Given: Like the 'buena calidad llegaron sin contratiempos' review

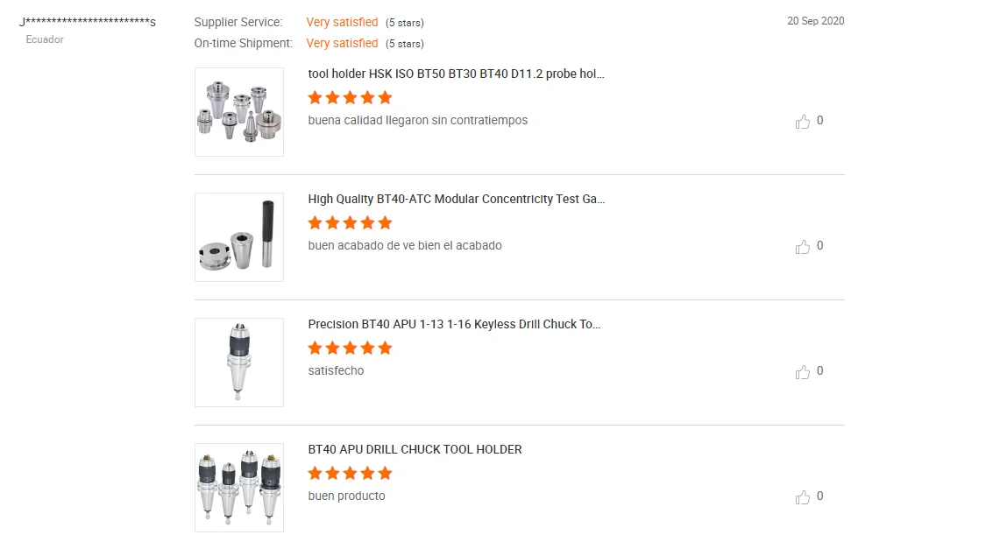Looking at the screenshot, I should click(x=803, y=122).
